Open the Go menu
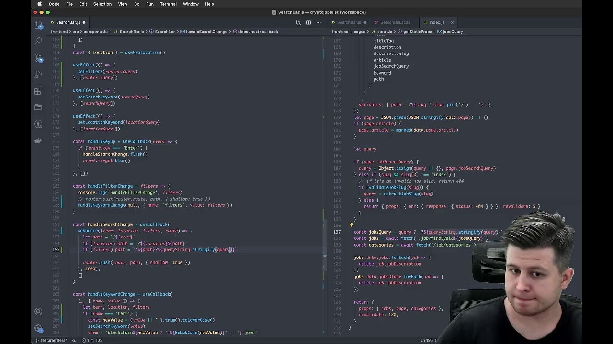The image size is (613, 344). (137, 4)
